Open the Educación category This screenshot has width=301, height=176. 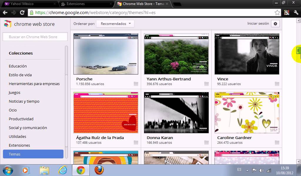18,66
